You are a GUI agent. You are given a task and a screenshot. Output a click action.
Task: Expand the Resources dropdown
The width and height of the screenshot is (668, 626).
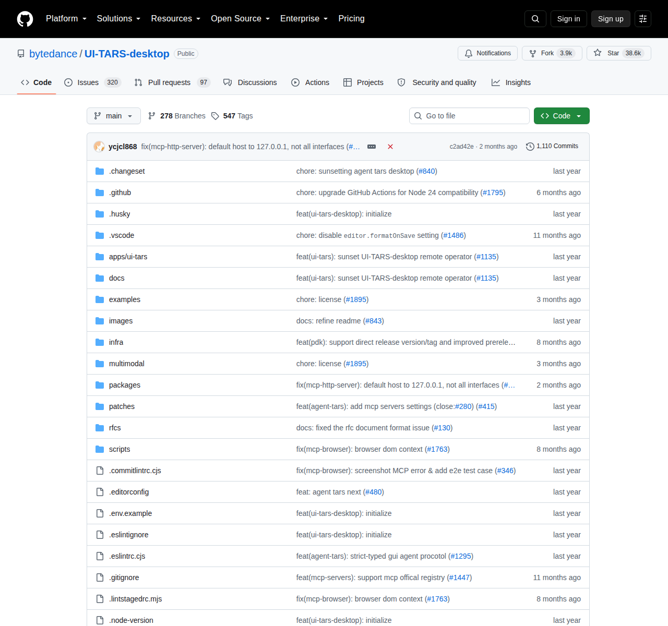(176, 19)
